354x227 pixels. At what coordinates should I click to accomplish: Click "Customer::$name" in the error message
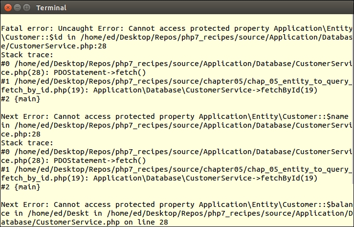tap(320, 116)
